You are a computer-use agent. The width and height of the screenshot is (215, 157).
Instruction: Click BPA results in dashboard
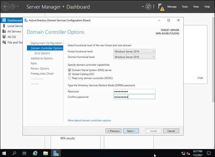click(68, 138)
